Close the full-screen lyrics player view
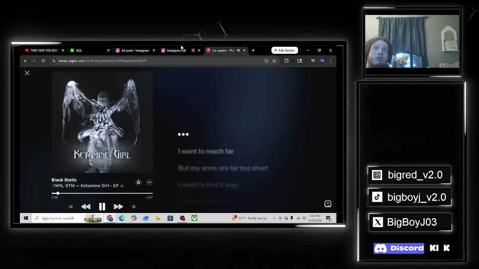The width and height of the screenshot is (479, 269). click(27, 73)
